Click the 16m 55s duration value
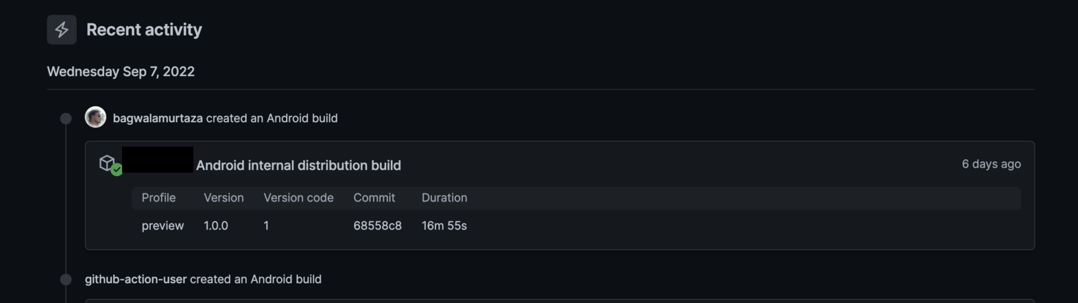Viewport: 1078px width, 303px height. tap(444, 226)
